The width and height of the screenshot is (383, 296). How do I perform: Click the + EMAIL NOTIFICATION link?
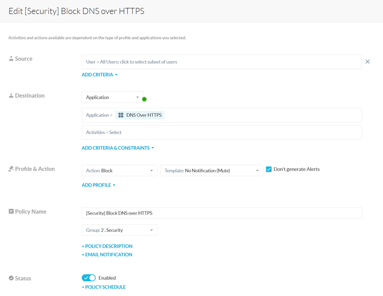[107, 255]
